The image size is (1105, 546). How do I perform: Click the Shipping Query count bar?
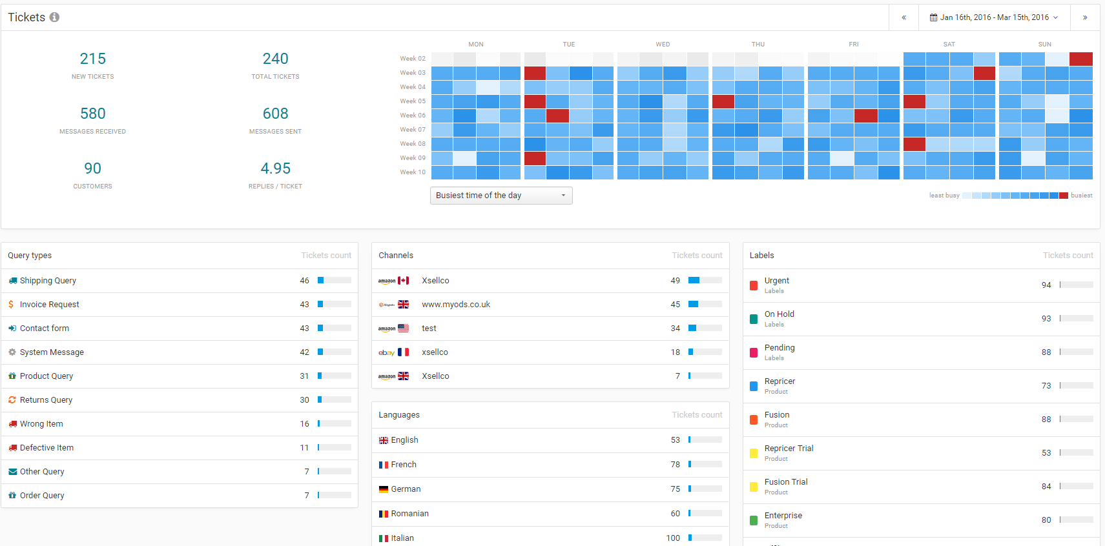(335, 280)
